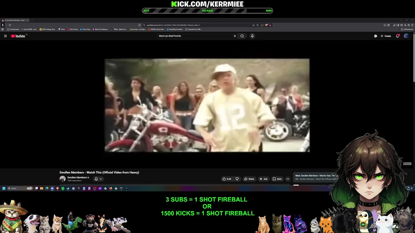Open YouTube notifications bell

click(397, 36)
